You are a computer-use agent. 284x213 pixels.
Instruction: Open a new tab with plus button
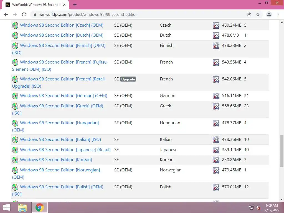[75, 5]
